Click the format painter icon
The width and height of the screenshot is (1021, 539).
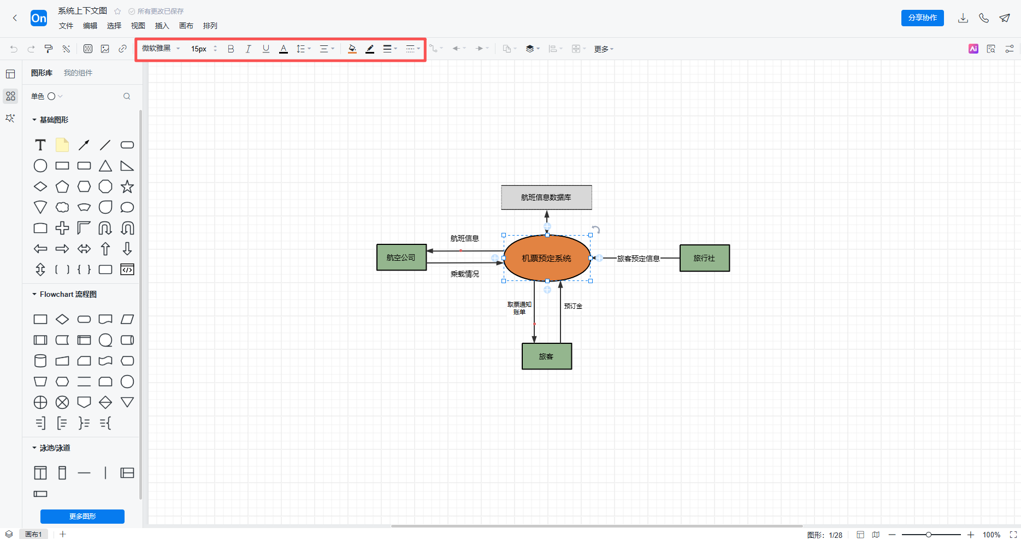tap(49, 49)
